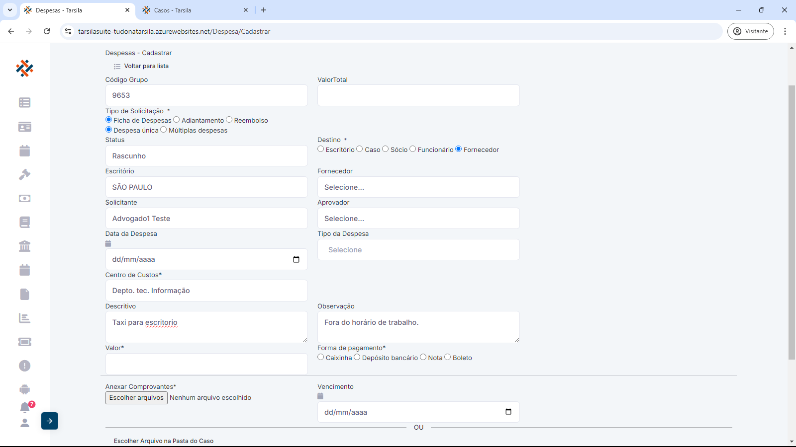
Task: Expand sidebar with the arrow button
Action: (x=50, y=421)
